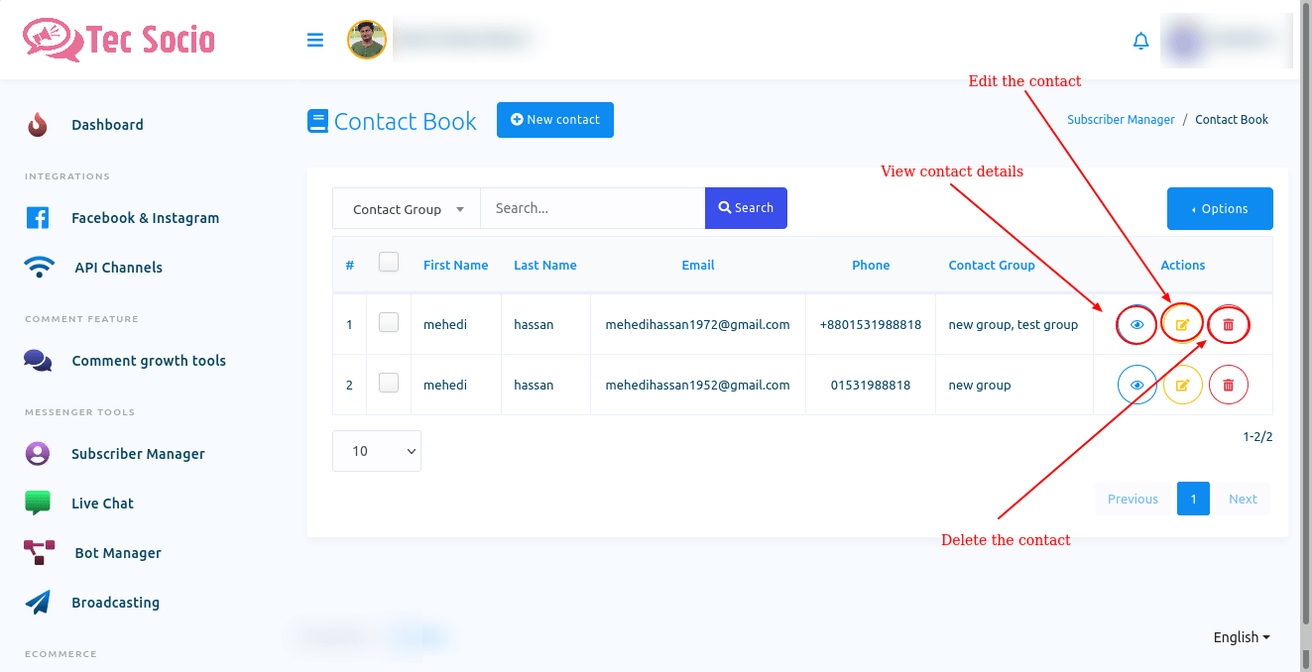Image resolution: width=1312 pixels, height=672 pixels.
Task: Click the New contact button
Action: pos(554,120)
